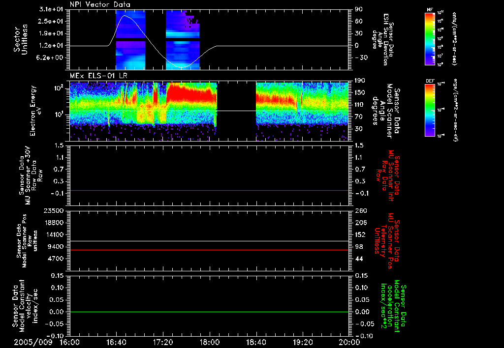Viewport: 504px width, 348px height.
Task: Click the '260' telemetry tick label
Action: point(361,211)
